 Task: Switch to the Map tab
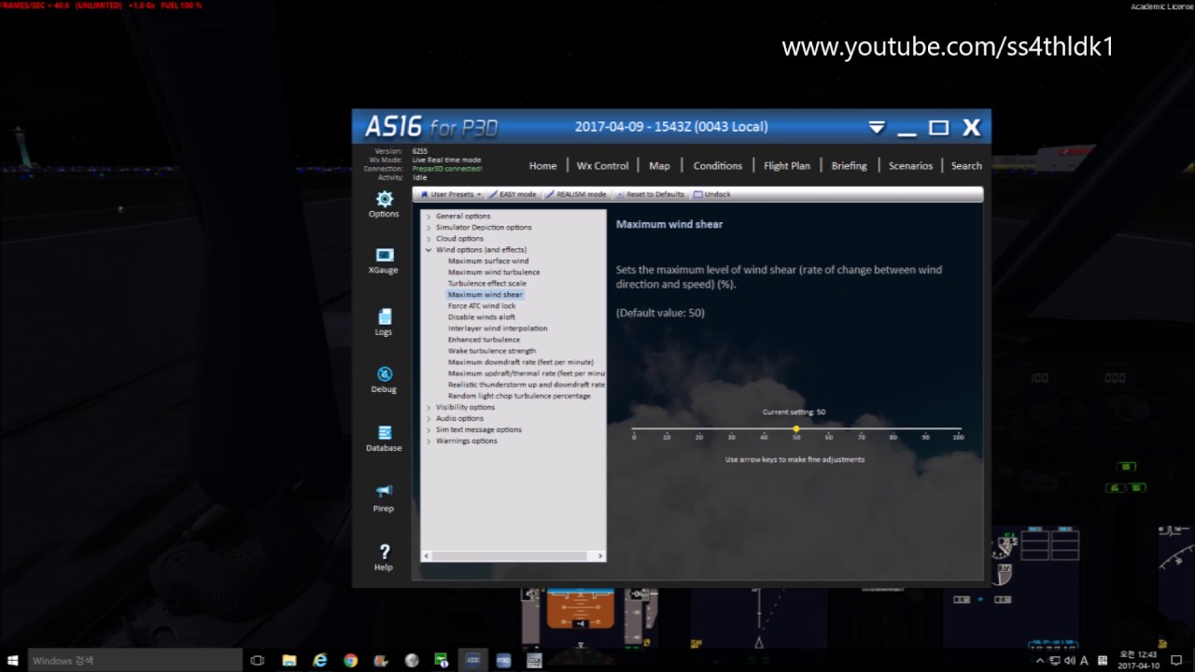[x=659, y=166]
